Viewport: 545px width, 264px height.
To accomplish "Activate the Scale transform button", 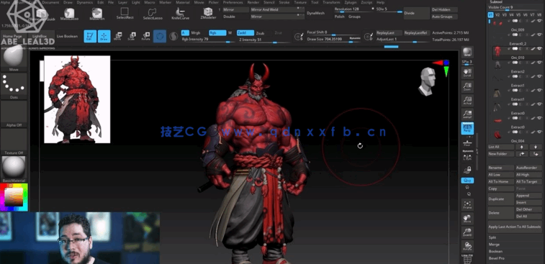I will click(132, 36).
